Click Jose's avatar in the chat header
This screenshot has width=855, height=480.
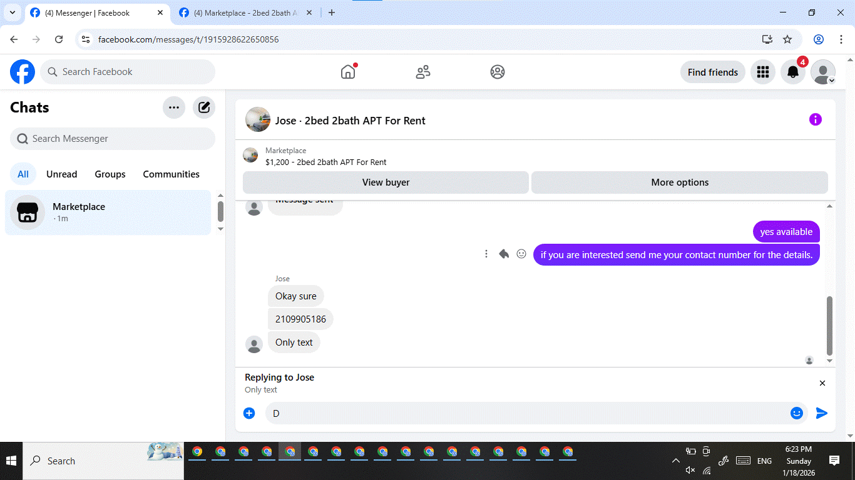(258, 119)
